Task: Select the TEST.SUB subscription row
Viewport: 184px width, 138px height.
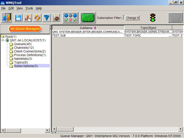Action: click(x=88, y=36)
